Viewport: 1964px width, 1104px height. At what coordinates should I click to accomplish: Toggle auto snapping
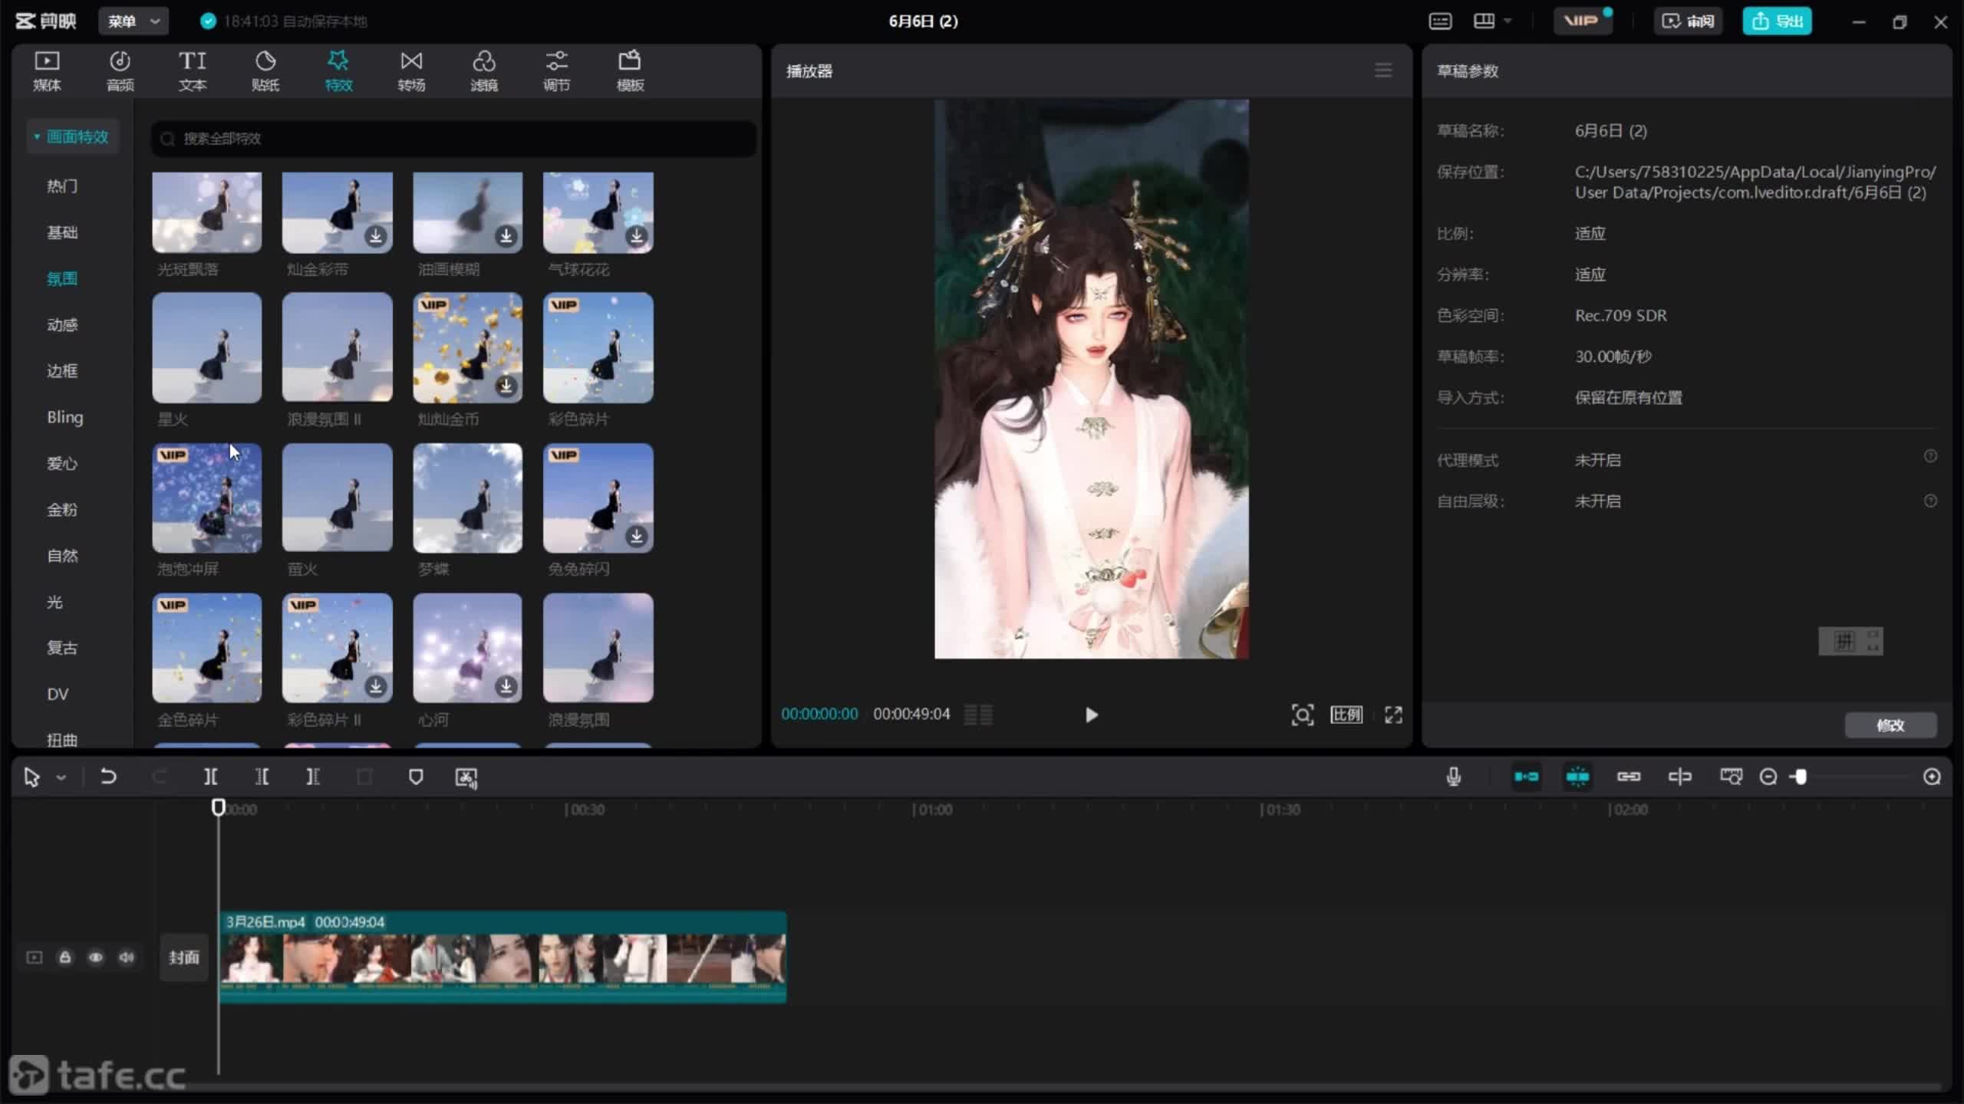1577,777
